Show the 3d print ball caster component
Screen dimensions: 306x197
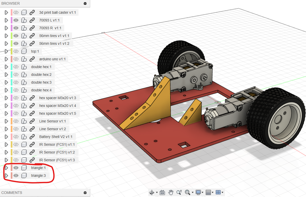click(16, 12)
